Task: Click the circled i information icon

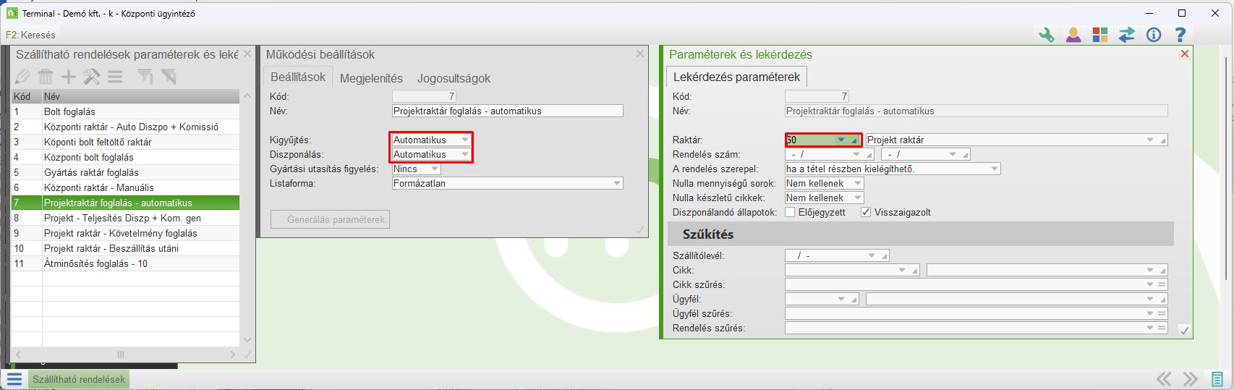Action: tap(1154, 35)
